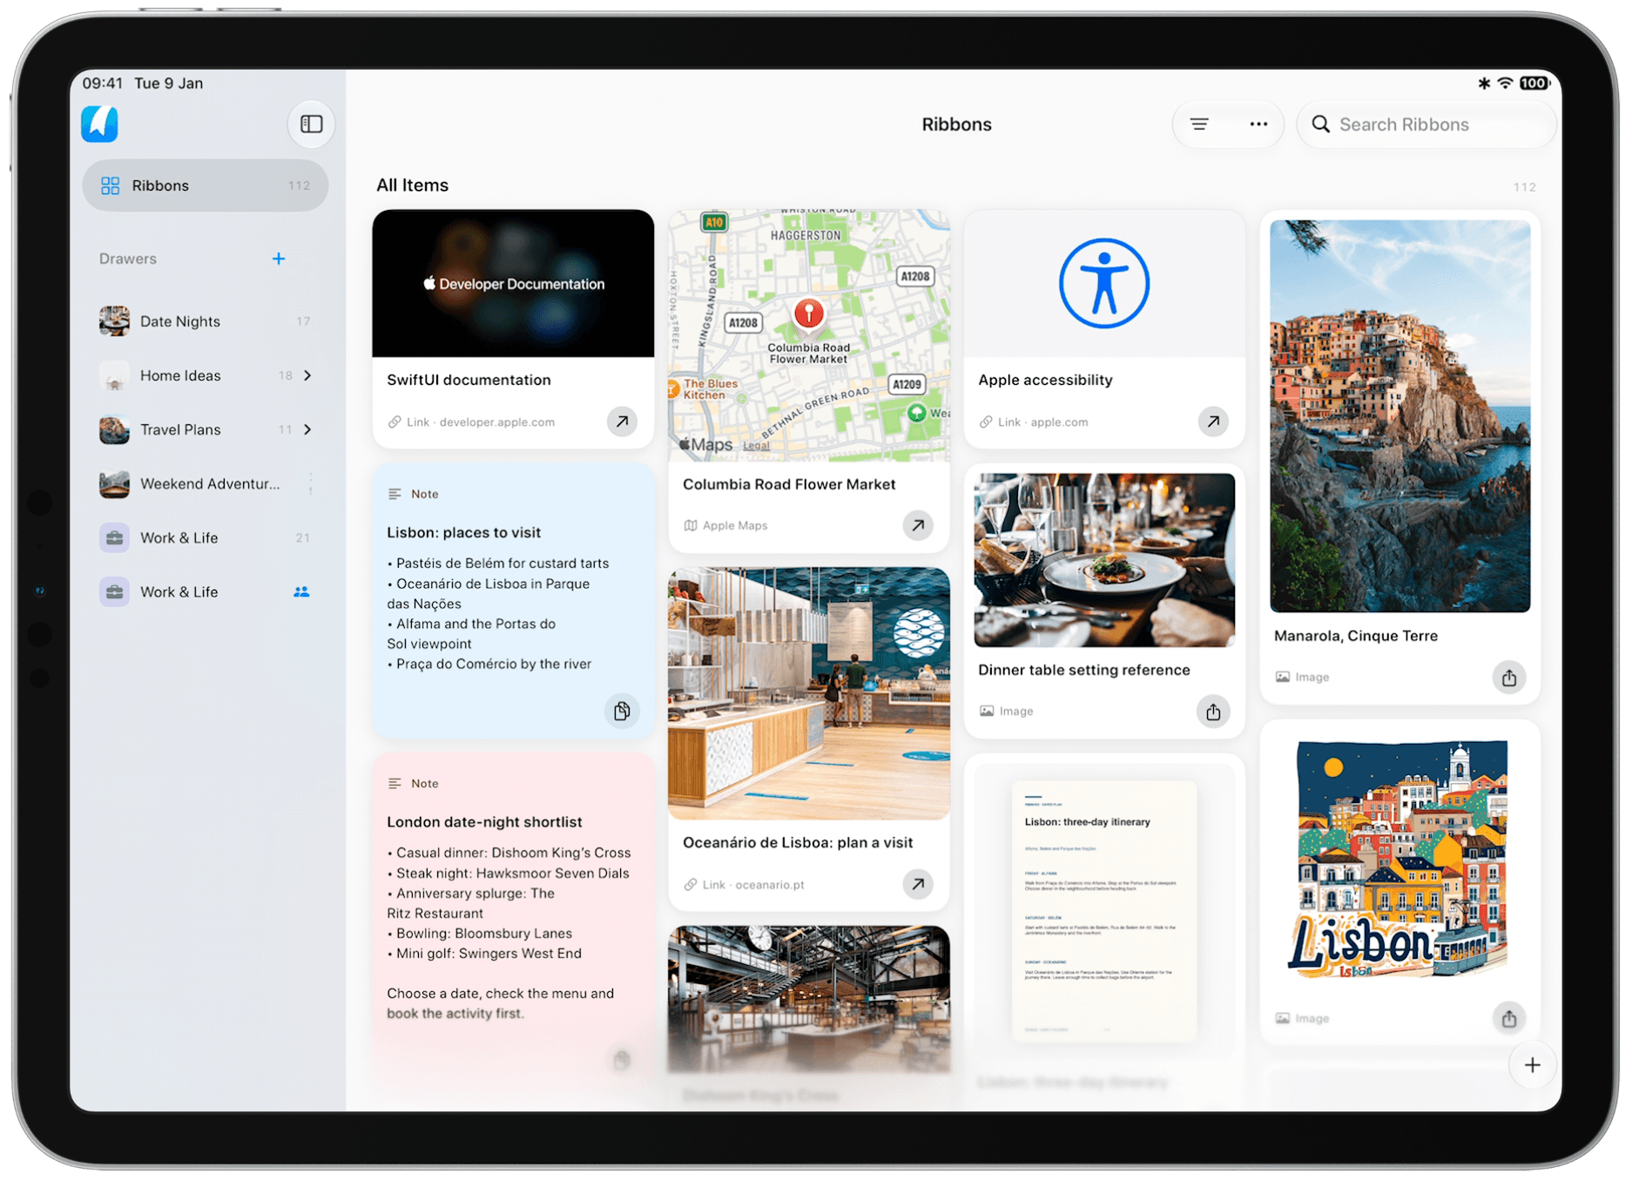Open Oceanário de Lisboa link arrow
This screenshot has height=1181, width=1632.
pos(918,884)
